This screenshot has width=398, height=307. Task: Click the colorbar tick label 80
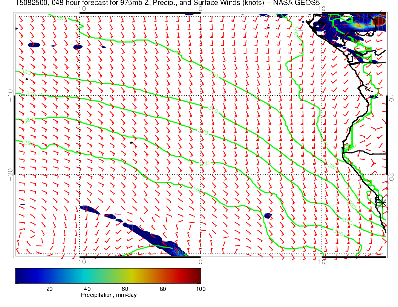click(x=163, y=289)
